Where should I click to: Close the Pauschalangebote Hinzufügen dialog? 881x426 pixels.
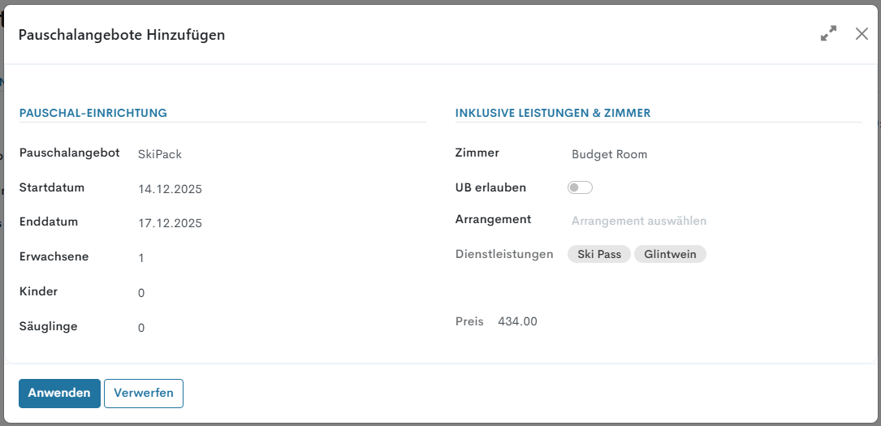pyautogui.click(x=862, y=34)
